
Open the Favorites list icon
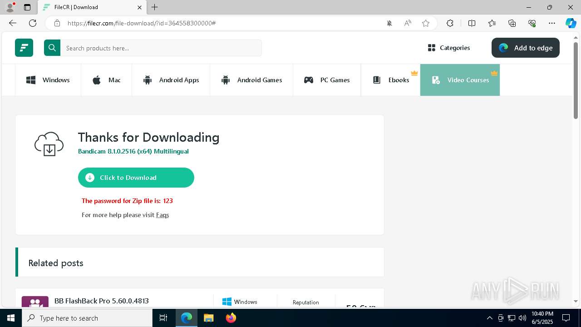coord(492,23)
